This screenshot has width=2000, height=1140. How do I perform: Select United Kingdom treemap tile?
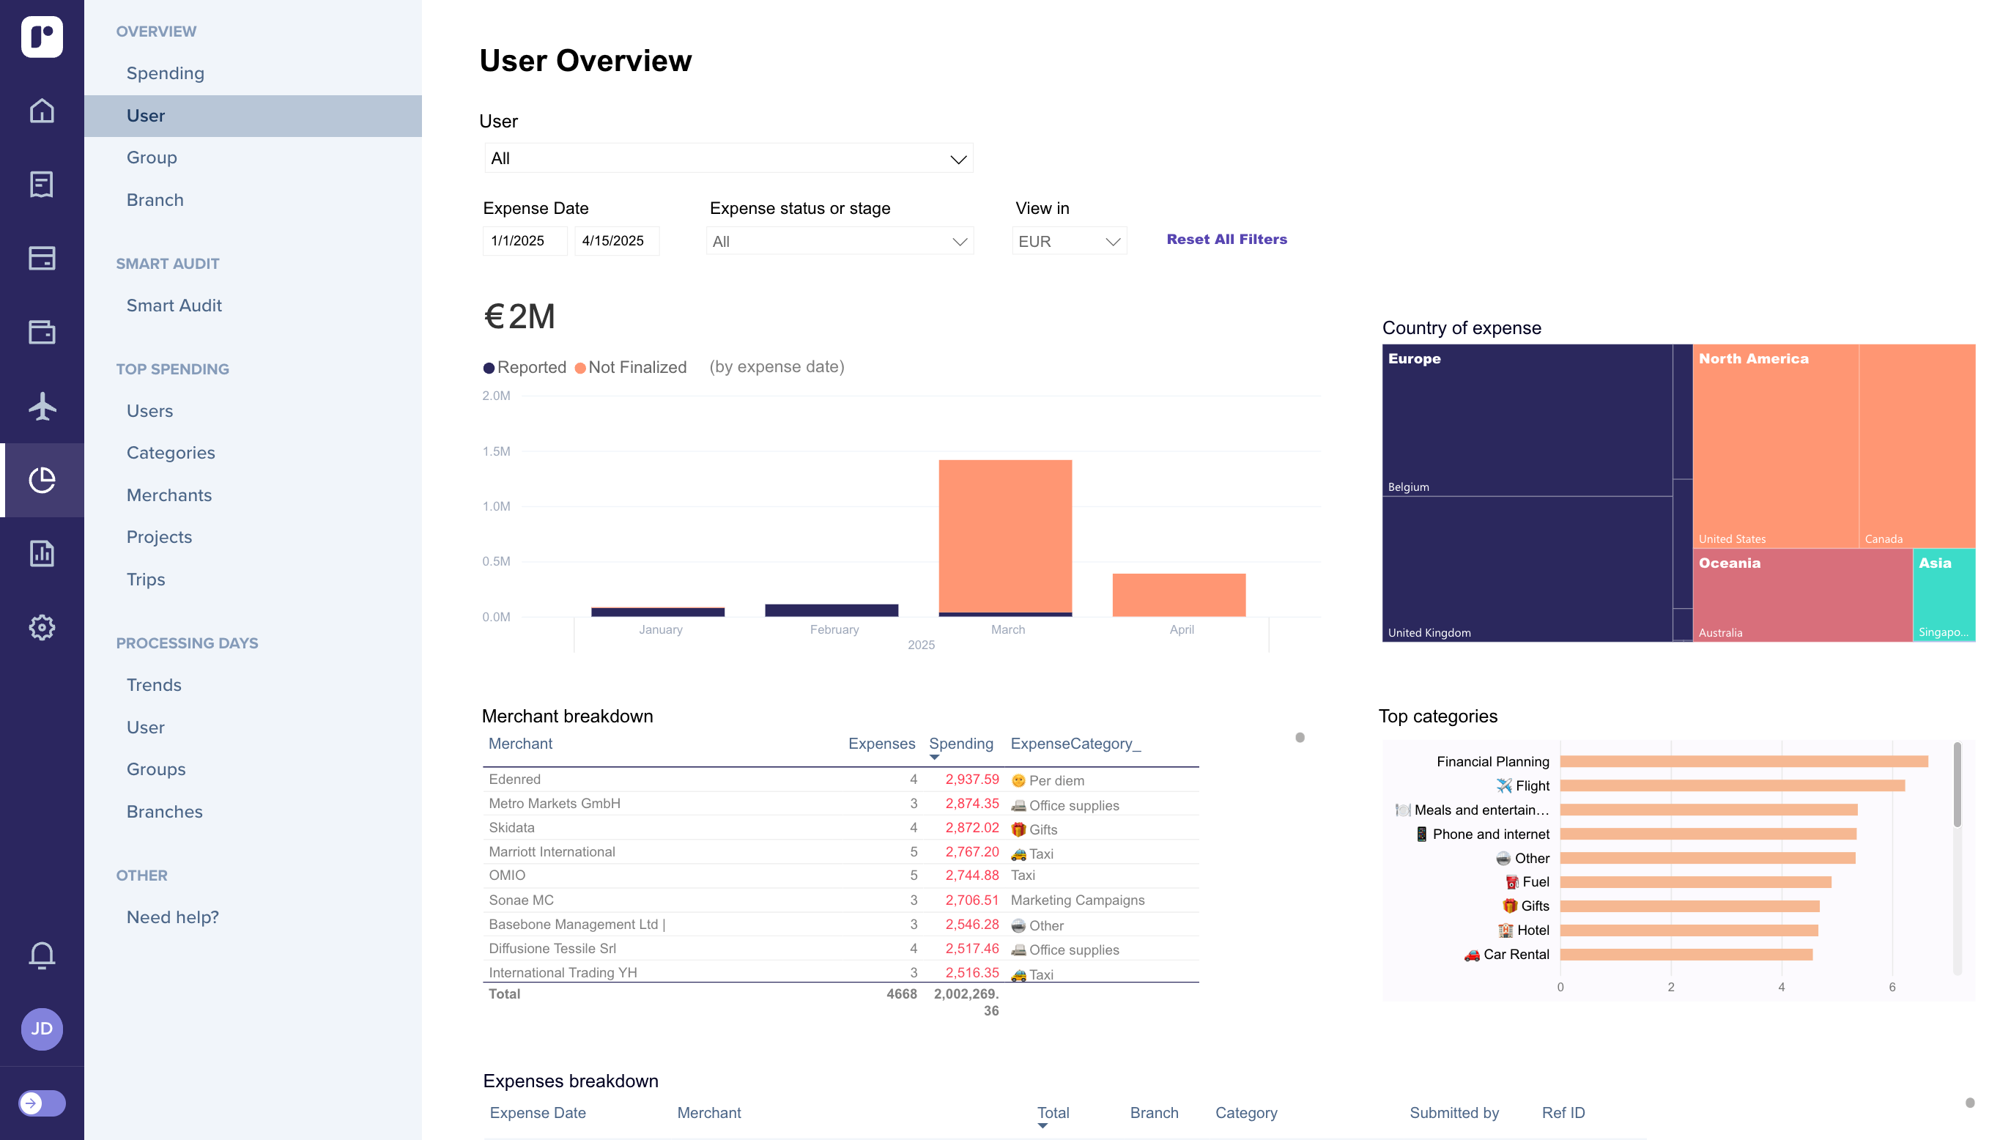1527,569
